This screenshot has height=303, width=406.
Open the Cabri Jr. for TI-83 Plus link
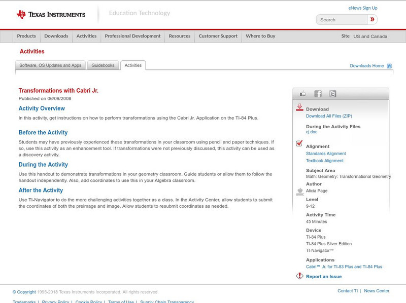(x=344, y=267)
